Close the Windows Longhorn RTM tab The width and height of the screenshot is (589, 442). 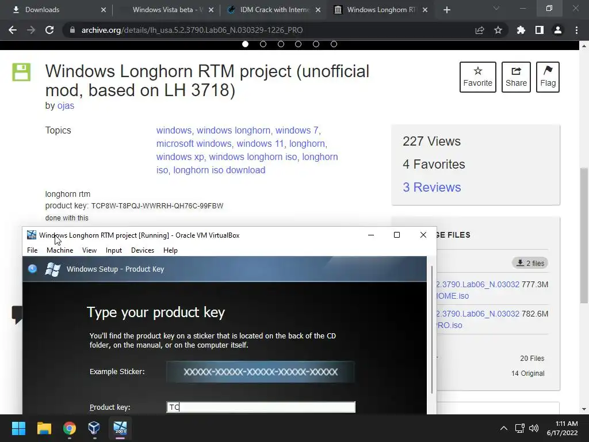tap(425, 10)
